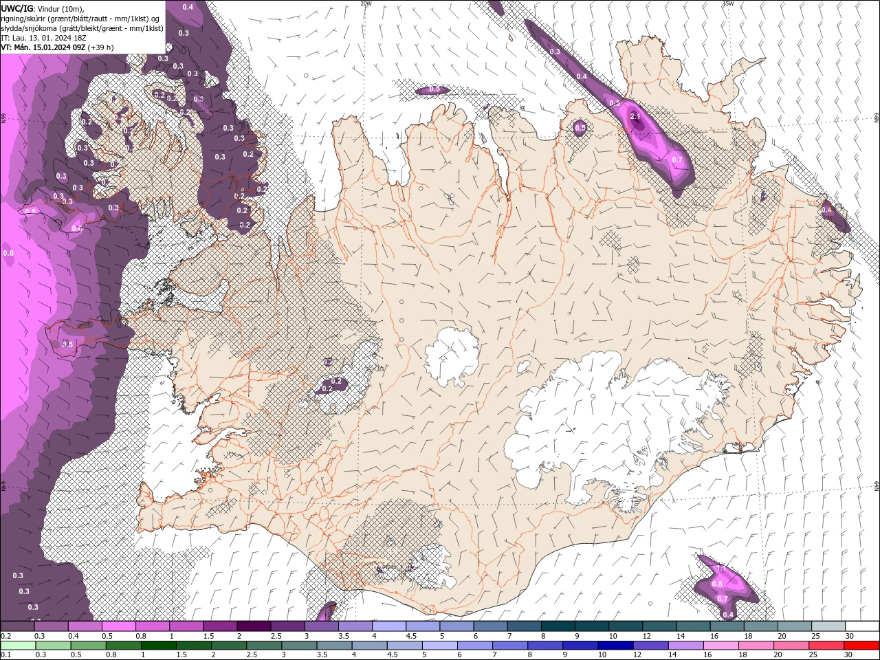Click the 14–16 lilac swatch, lower scale
The height and width of the screenshot is (660, 880).
click(x=686, y=646)
